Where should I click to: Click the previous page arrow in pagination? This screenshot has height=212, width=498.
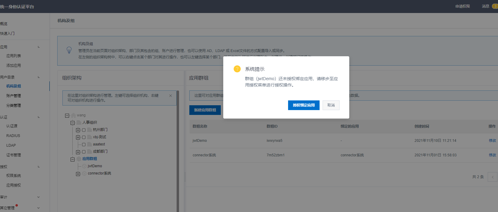click(x=493, y=177)
